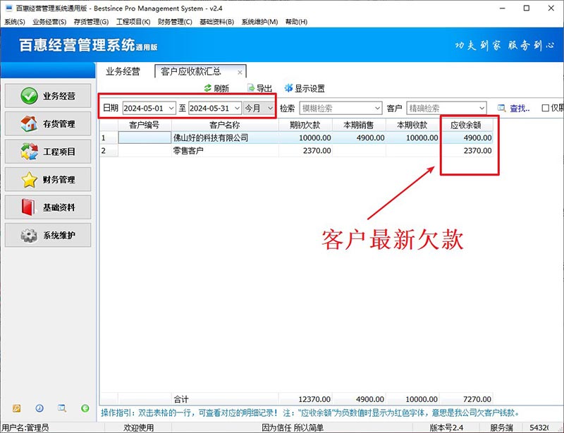Click the 刷新 refresh toolbar icon

207,88
